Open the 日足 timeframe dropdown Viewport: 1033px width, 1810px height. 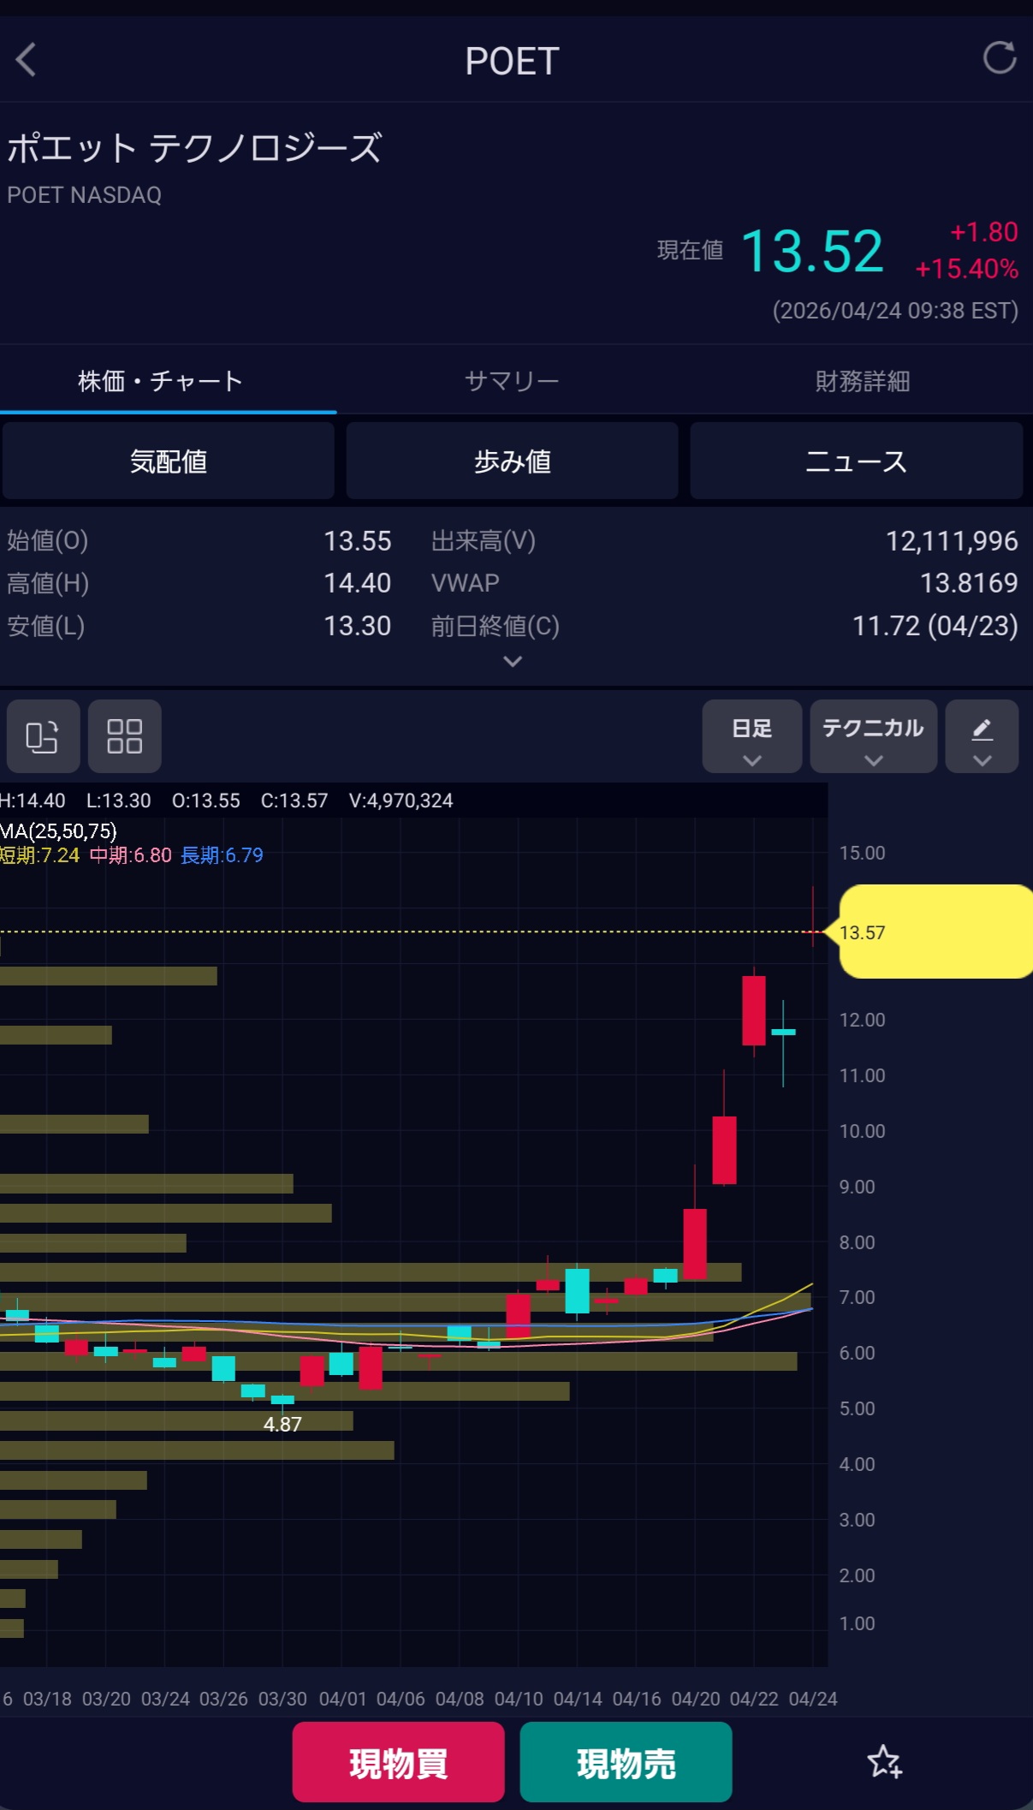click(751, 736)
